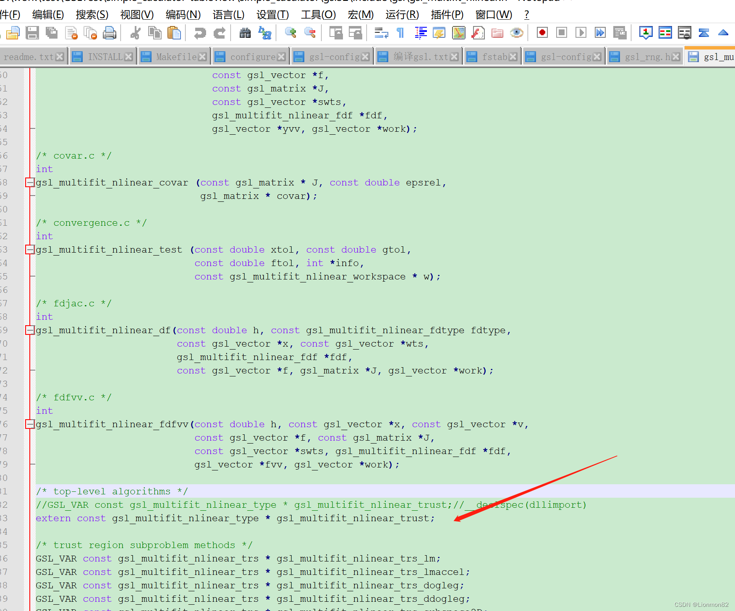Start macro recording with the red record icon
Viewport: 735px width, 611px height.
(x=541, y=32)
